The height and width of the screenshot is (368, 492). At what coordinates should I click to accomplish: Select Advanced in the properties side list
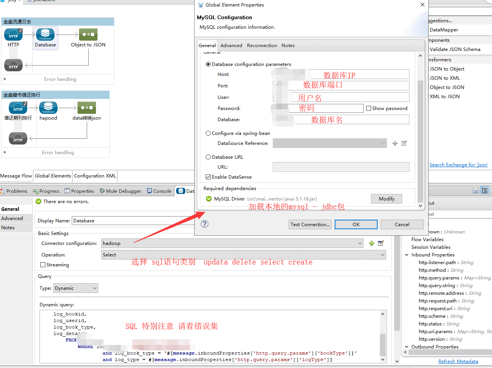(16, 219)
